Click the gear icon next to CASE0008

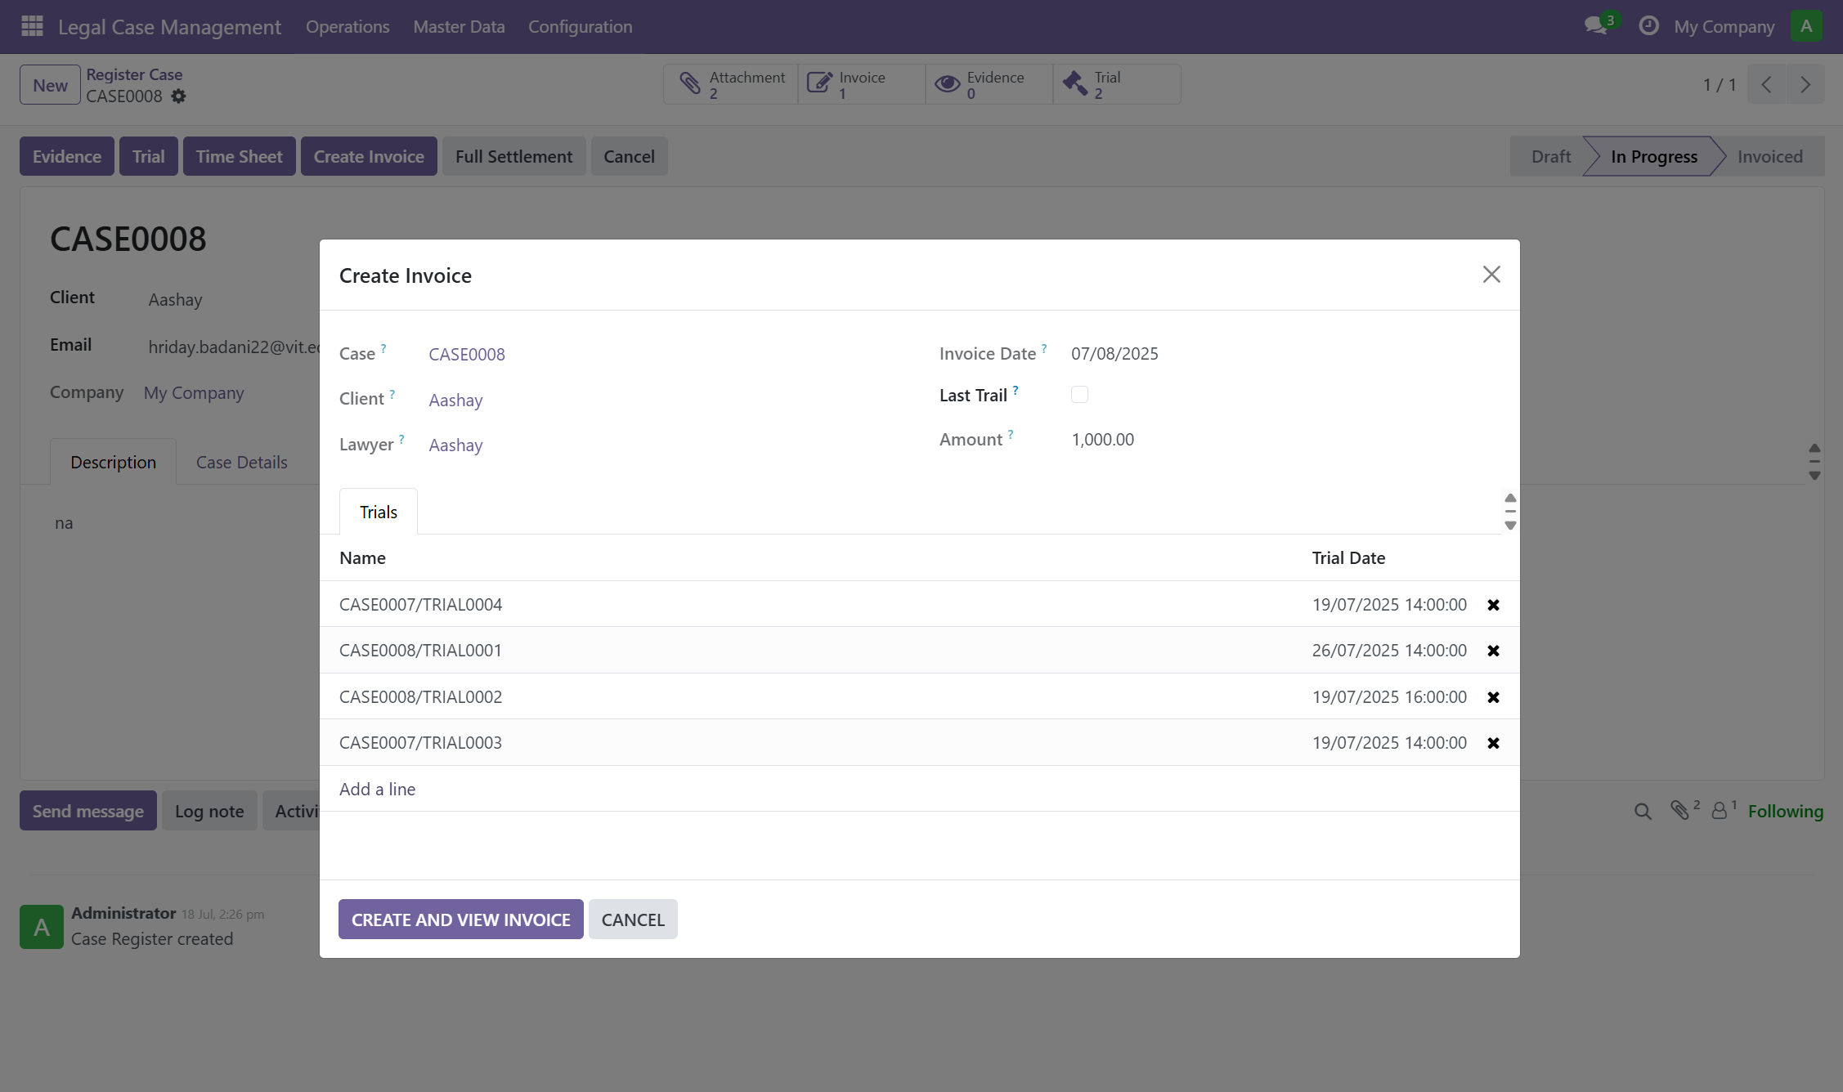(x=179, y=96)
